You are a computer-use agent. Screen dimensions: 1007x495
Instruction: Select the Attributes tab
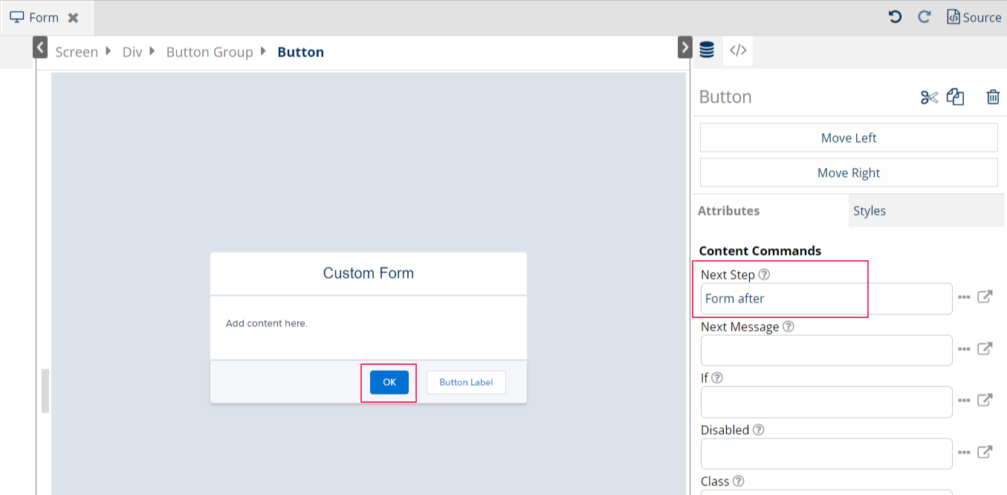(728, 211)
